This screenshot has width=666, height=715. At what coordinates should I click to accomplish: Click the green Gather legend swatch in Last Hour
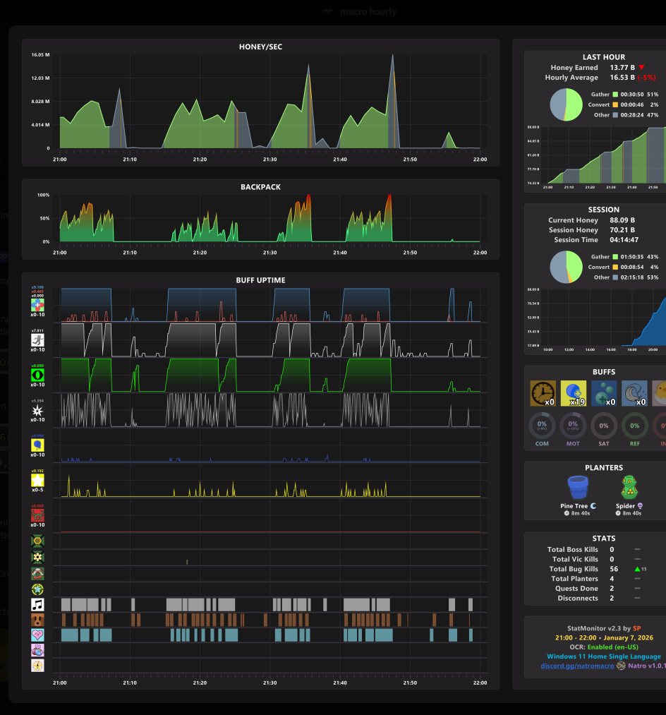[x=615, y=95]
